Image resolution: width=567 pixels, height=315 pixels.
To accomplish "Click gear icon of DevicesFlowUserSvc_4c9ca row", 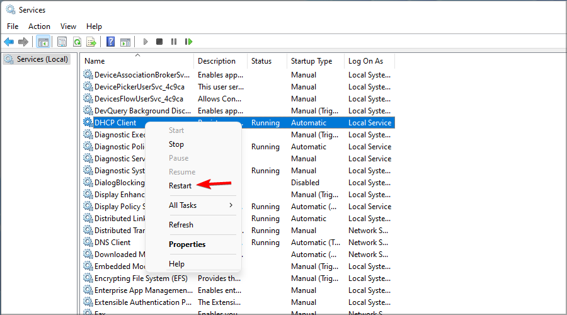I will tap(88, 98).
